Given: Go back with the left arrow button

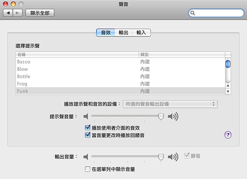Looking at the screenshot, I should [x=8, y=13].
